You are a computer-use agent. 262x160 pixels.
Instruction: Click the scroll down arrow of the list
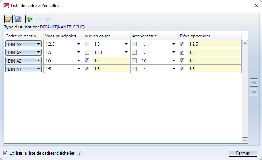click(x=245, y=141)
